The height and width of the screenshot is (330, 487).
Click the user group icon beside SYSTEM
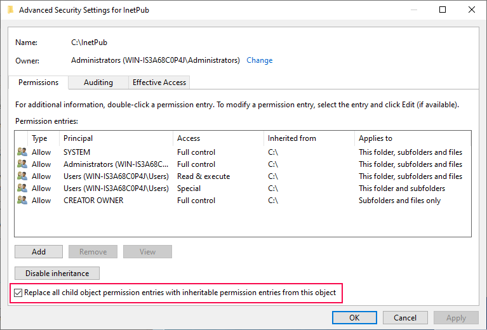[22, 152]
